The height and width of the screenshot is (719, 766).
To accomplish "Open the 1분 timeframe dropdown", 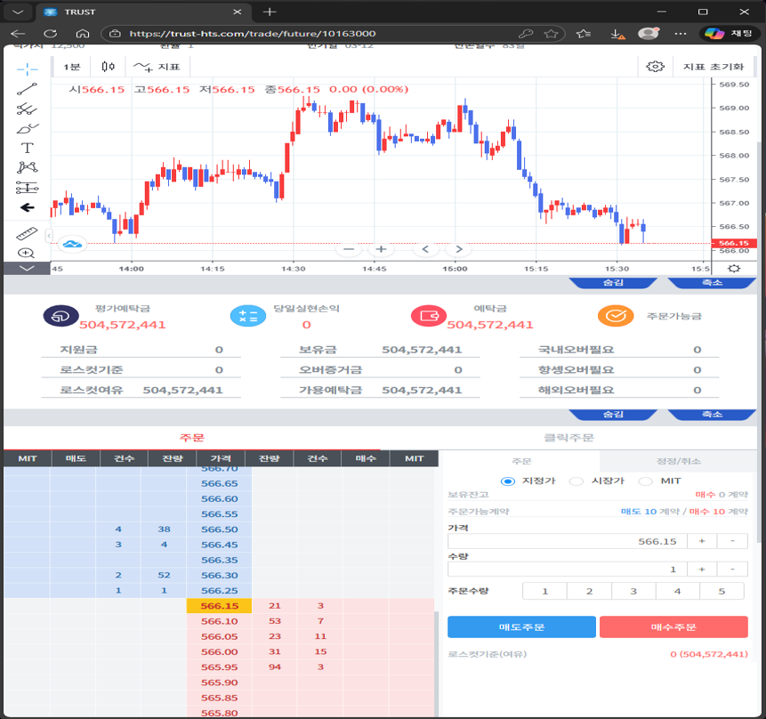I will click(x=72, y=67).
